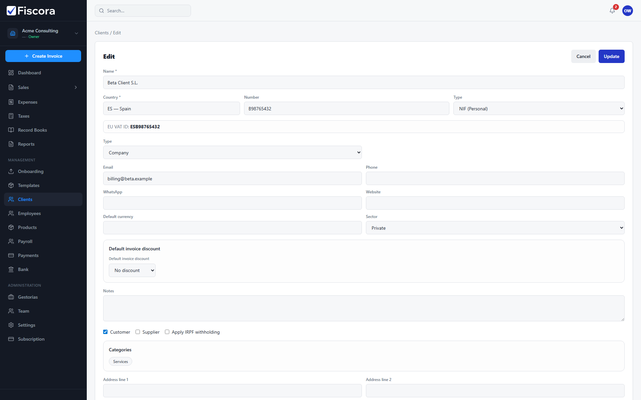Click the Number field B98765432
Screen dimensions: 641x400
[346, 109]
